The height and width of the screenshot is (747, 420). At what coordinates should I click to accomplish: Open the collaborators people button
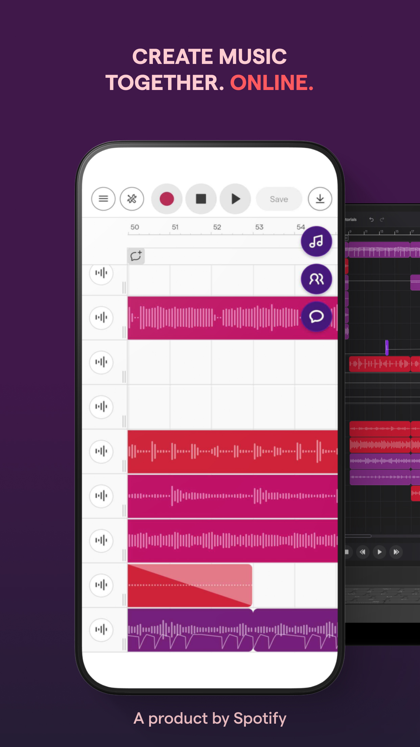tap(317, 279)
